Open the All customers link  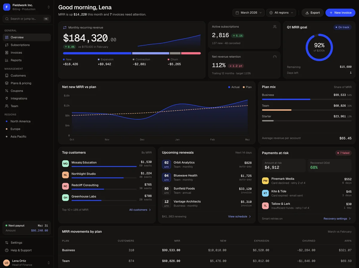pos(140,210)
